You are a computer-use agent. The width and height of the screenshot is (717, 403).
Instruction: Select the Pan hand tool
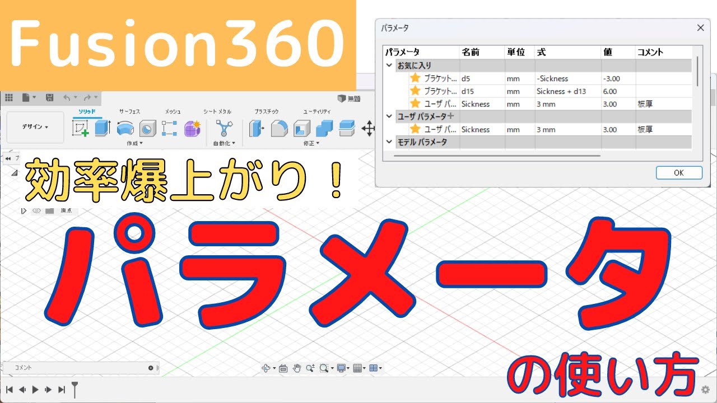click(x=297, y=368)
